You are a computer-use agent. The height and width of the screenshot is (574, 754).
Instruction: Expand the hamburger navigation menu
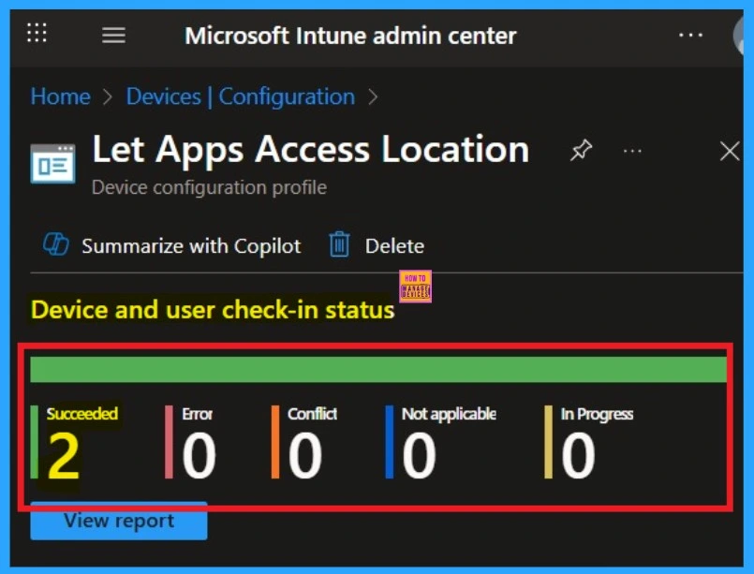[x=113, y=36]
